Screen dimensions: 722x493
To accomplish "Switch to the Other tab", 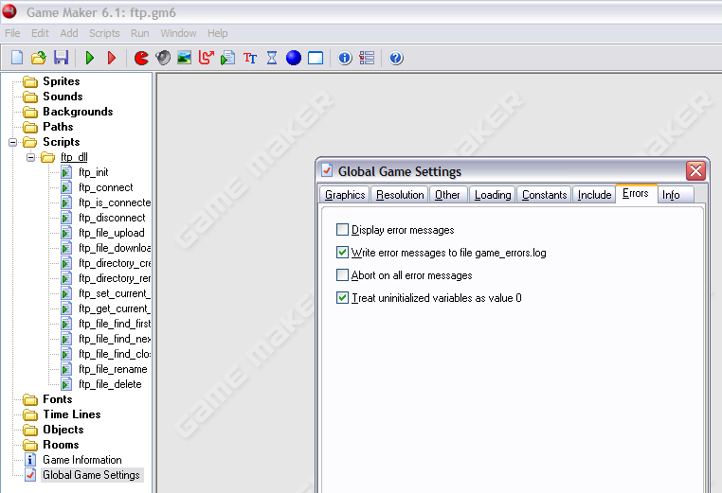I will pyautogui.click(x=447, y=195).
